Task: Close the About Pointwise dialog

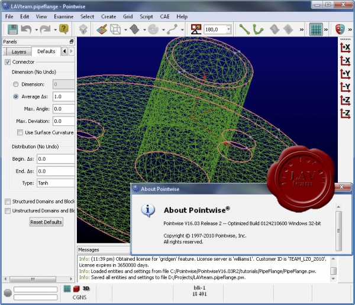Action: (341, 187)
